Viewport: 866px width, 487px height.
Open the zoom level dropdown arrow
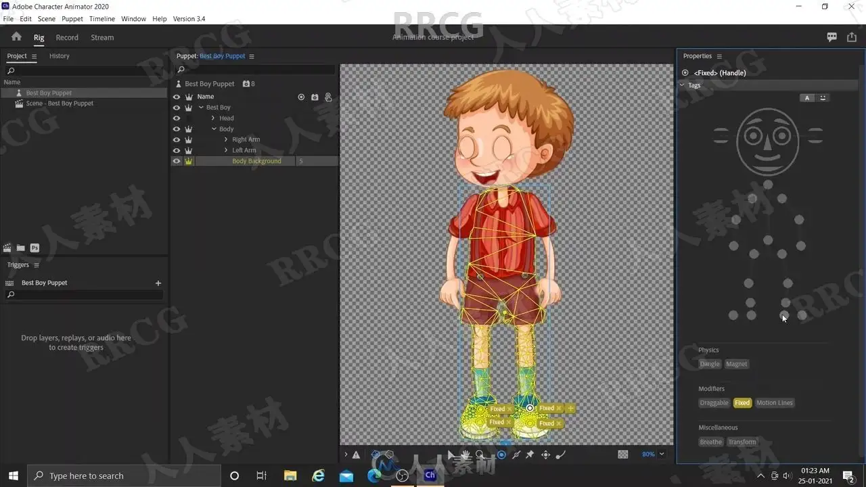[x=662, y=455]
